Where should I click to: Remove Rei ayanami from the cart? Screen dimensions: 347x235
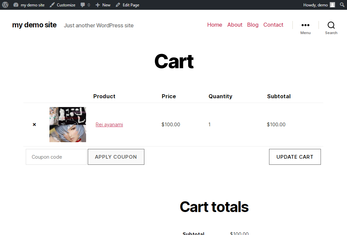click(x=34, y=125)
